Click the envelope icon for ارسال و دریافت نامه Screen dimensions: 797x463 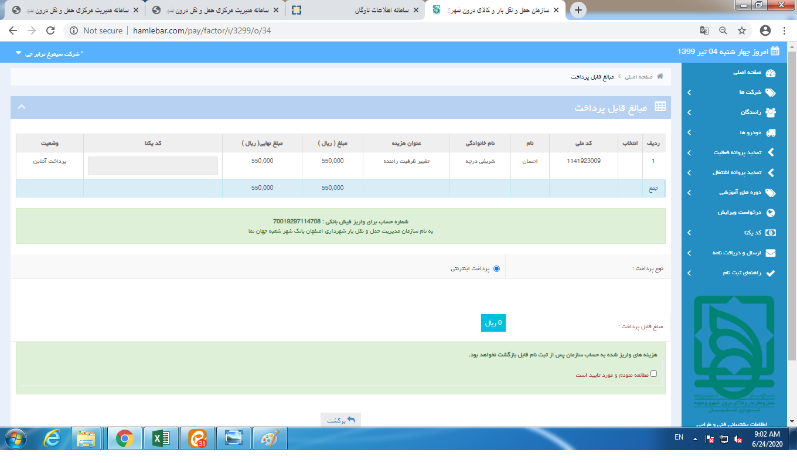pos(771,253)
